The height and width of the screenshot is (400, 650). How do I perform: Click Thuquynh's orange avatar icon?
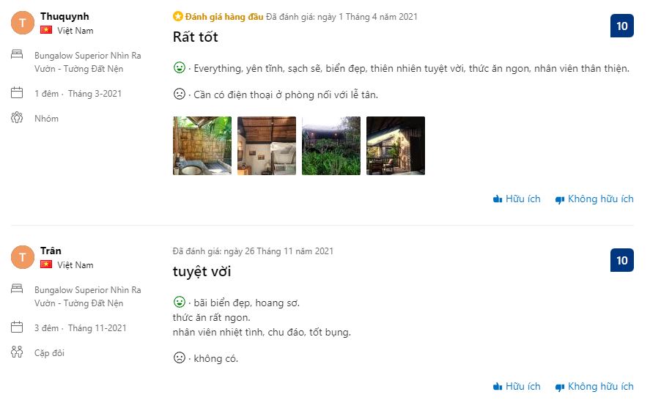click(x=23, y=23)
